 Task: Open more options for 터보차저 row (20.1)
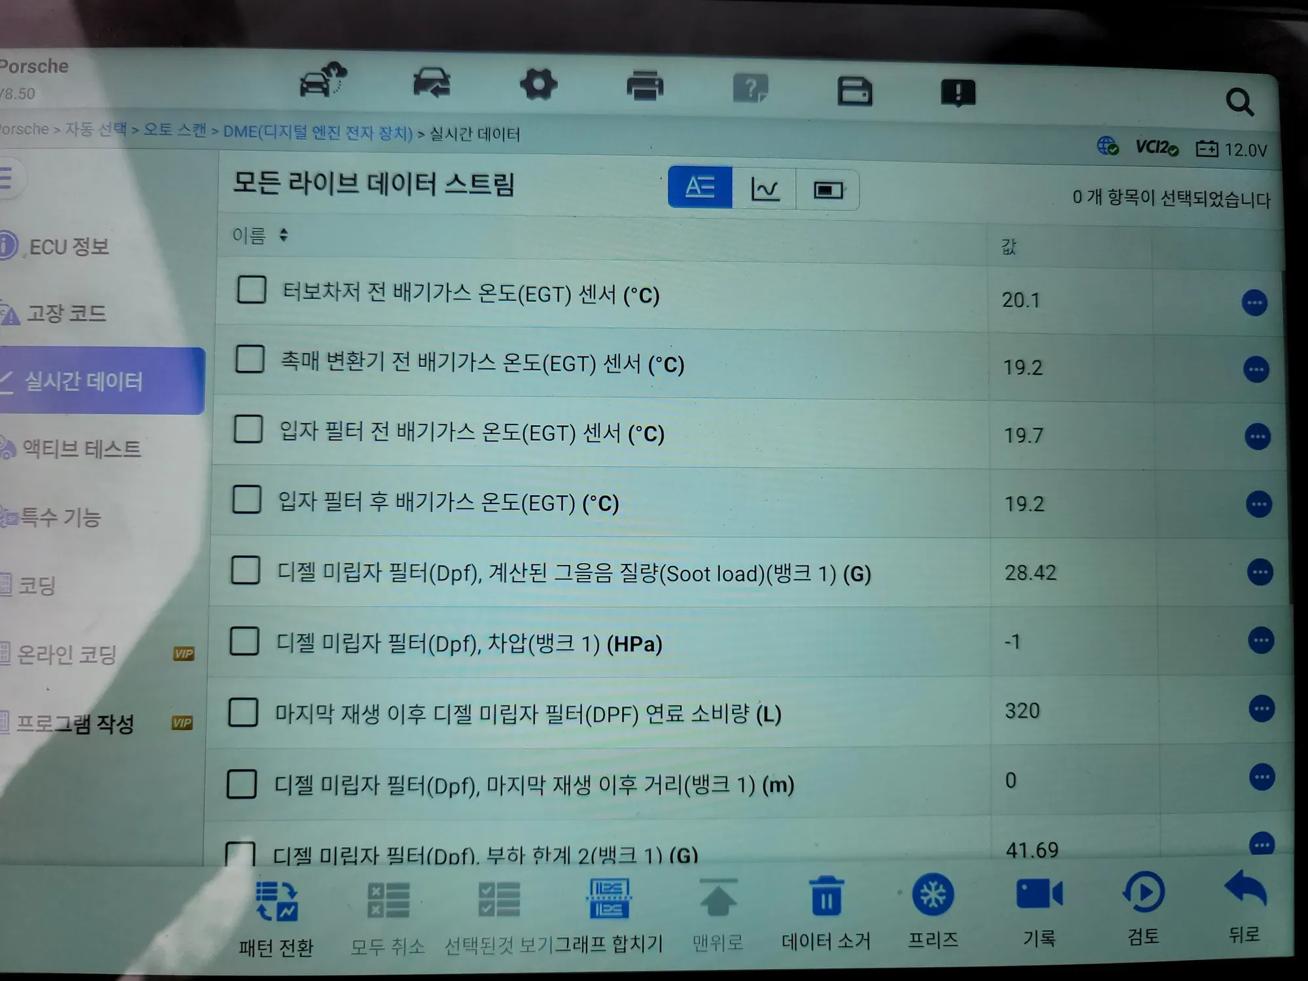tap(1254, 303)
